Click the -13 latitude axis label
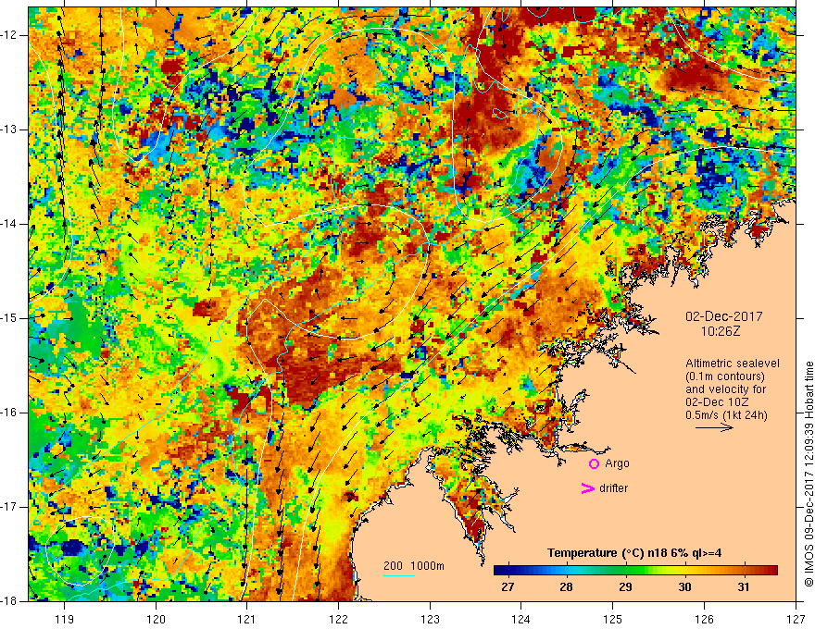This screenshot has width=815, height=629. pos(9,129)
